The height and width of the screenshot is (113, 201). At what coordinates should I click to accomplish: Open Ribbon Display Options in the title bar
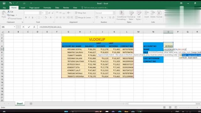(181, 3)
